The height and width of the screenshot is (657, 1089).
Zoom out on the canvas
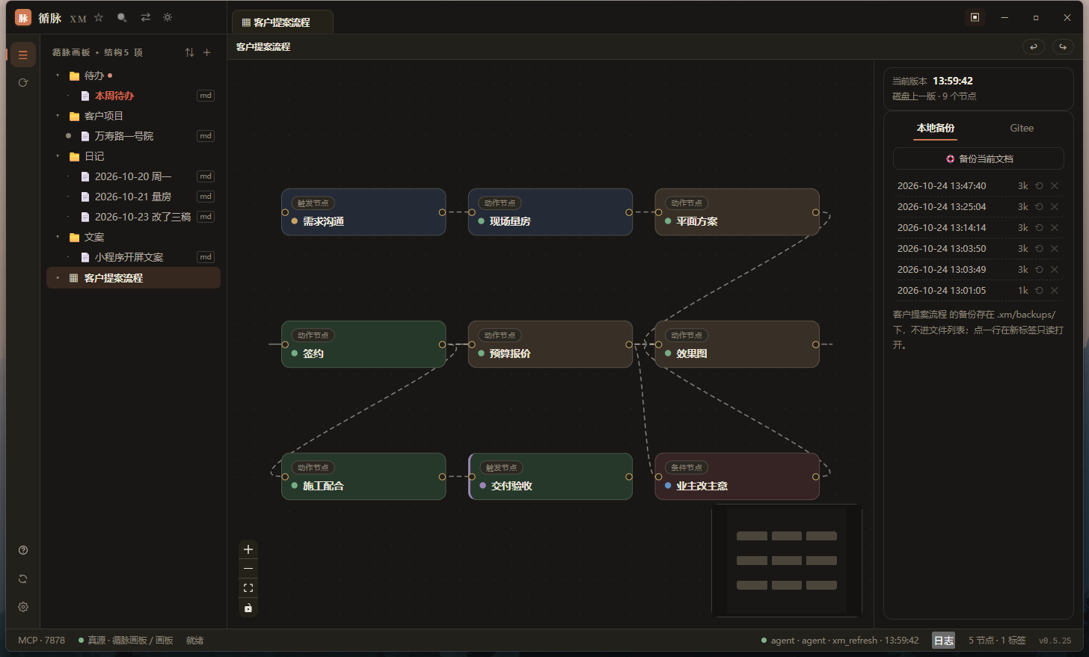(248, 569)
